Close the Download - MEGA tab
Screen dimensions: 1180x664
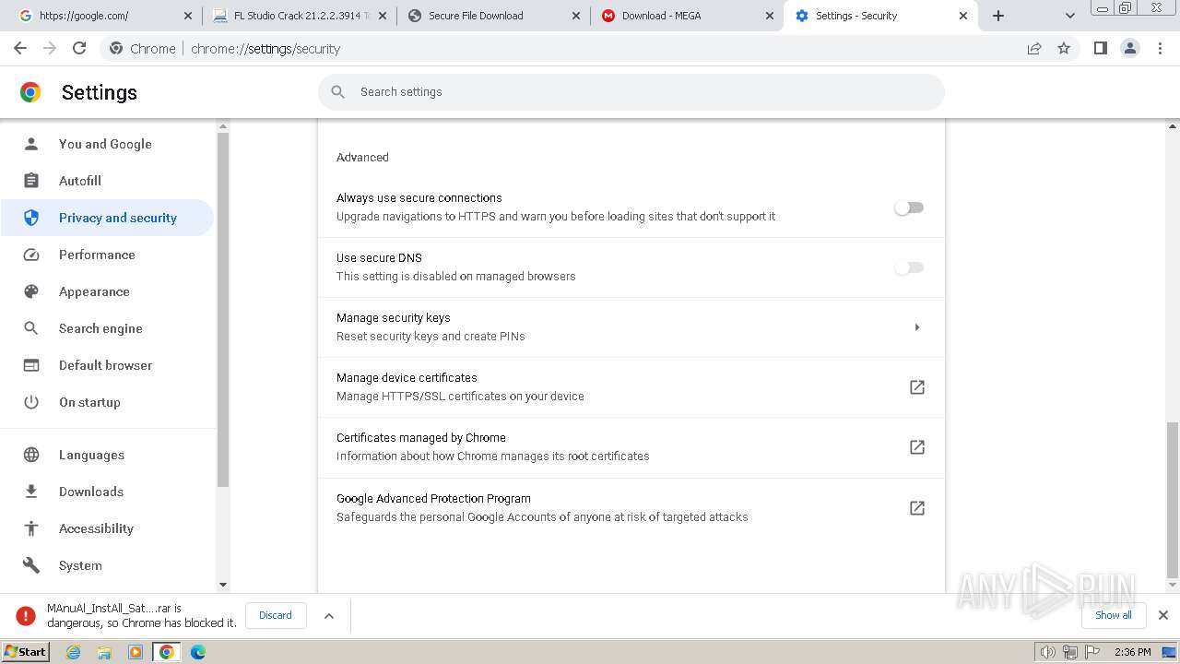(769, 16)
